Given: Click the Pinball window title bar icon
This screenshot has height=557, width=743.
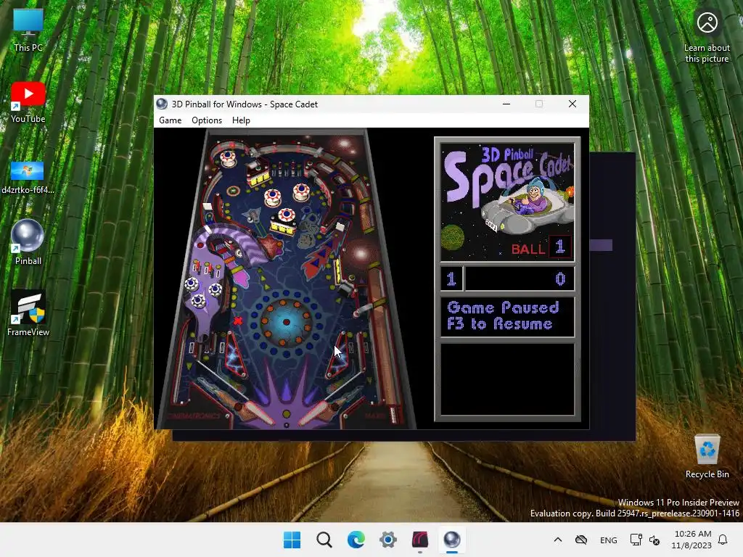Looking at the screenshot, I should [x=162, y=104].
